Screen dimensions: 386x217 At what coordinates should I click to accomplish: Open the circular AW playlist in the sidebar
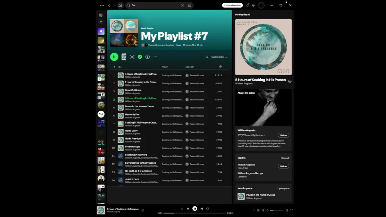coord(101,114)
